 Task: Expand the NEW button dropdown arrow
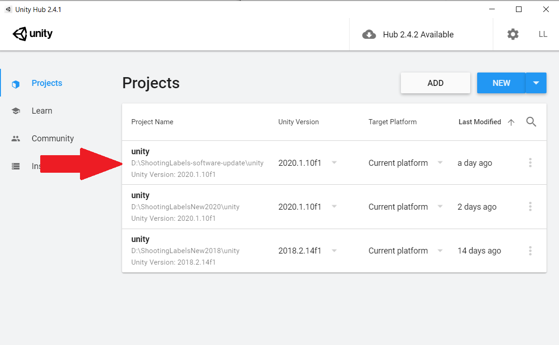[x=536, y=83]
